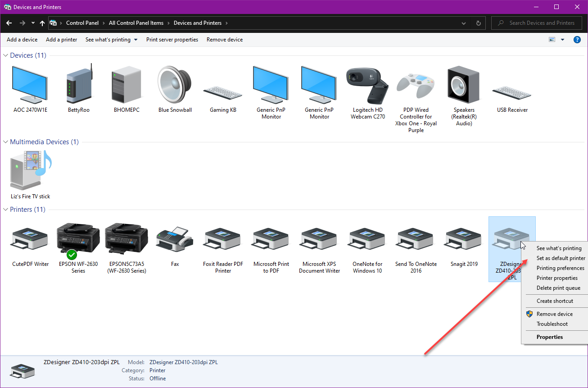The height and width of the screenshot is (388, 588).
Task: Go up one level with Up arrow
Action: coord(42,23)
